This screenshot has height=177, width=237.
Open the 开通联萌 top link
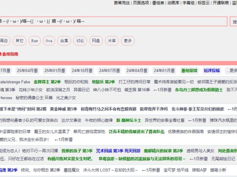tap(221, 3)
